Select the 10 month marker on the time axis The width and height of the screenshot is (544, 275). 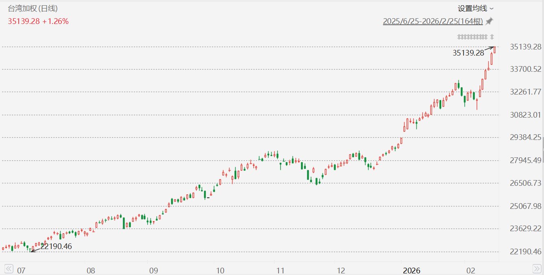(220, 271)
